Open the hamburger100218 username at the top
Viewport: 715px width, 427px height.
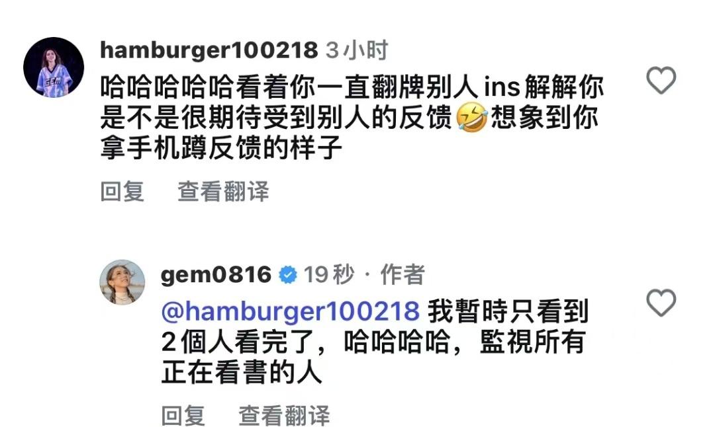209,50
